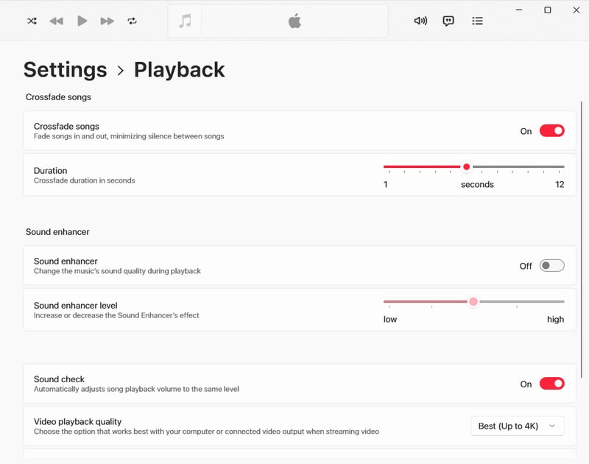Show lyrics using the speech bubble icon
Viewport: 589px width, 464px height.
pos(448,21)
